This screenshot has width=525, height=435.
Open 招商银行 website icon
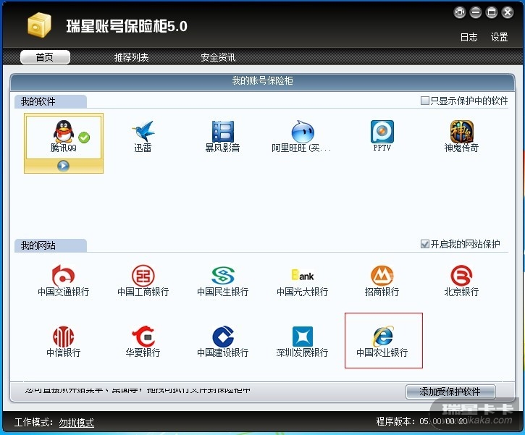tap(382, 276)
